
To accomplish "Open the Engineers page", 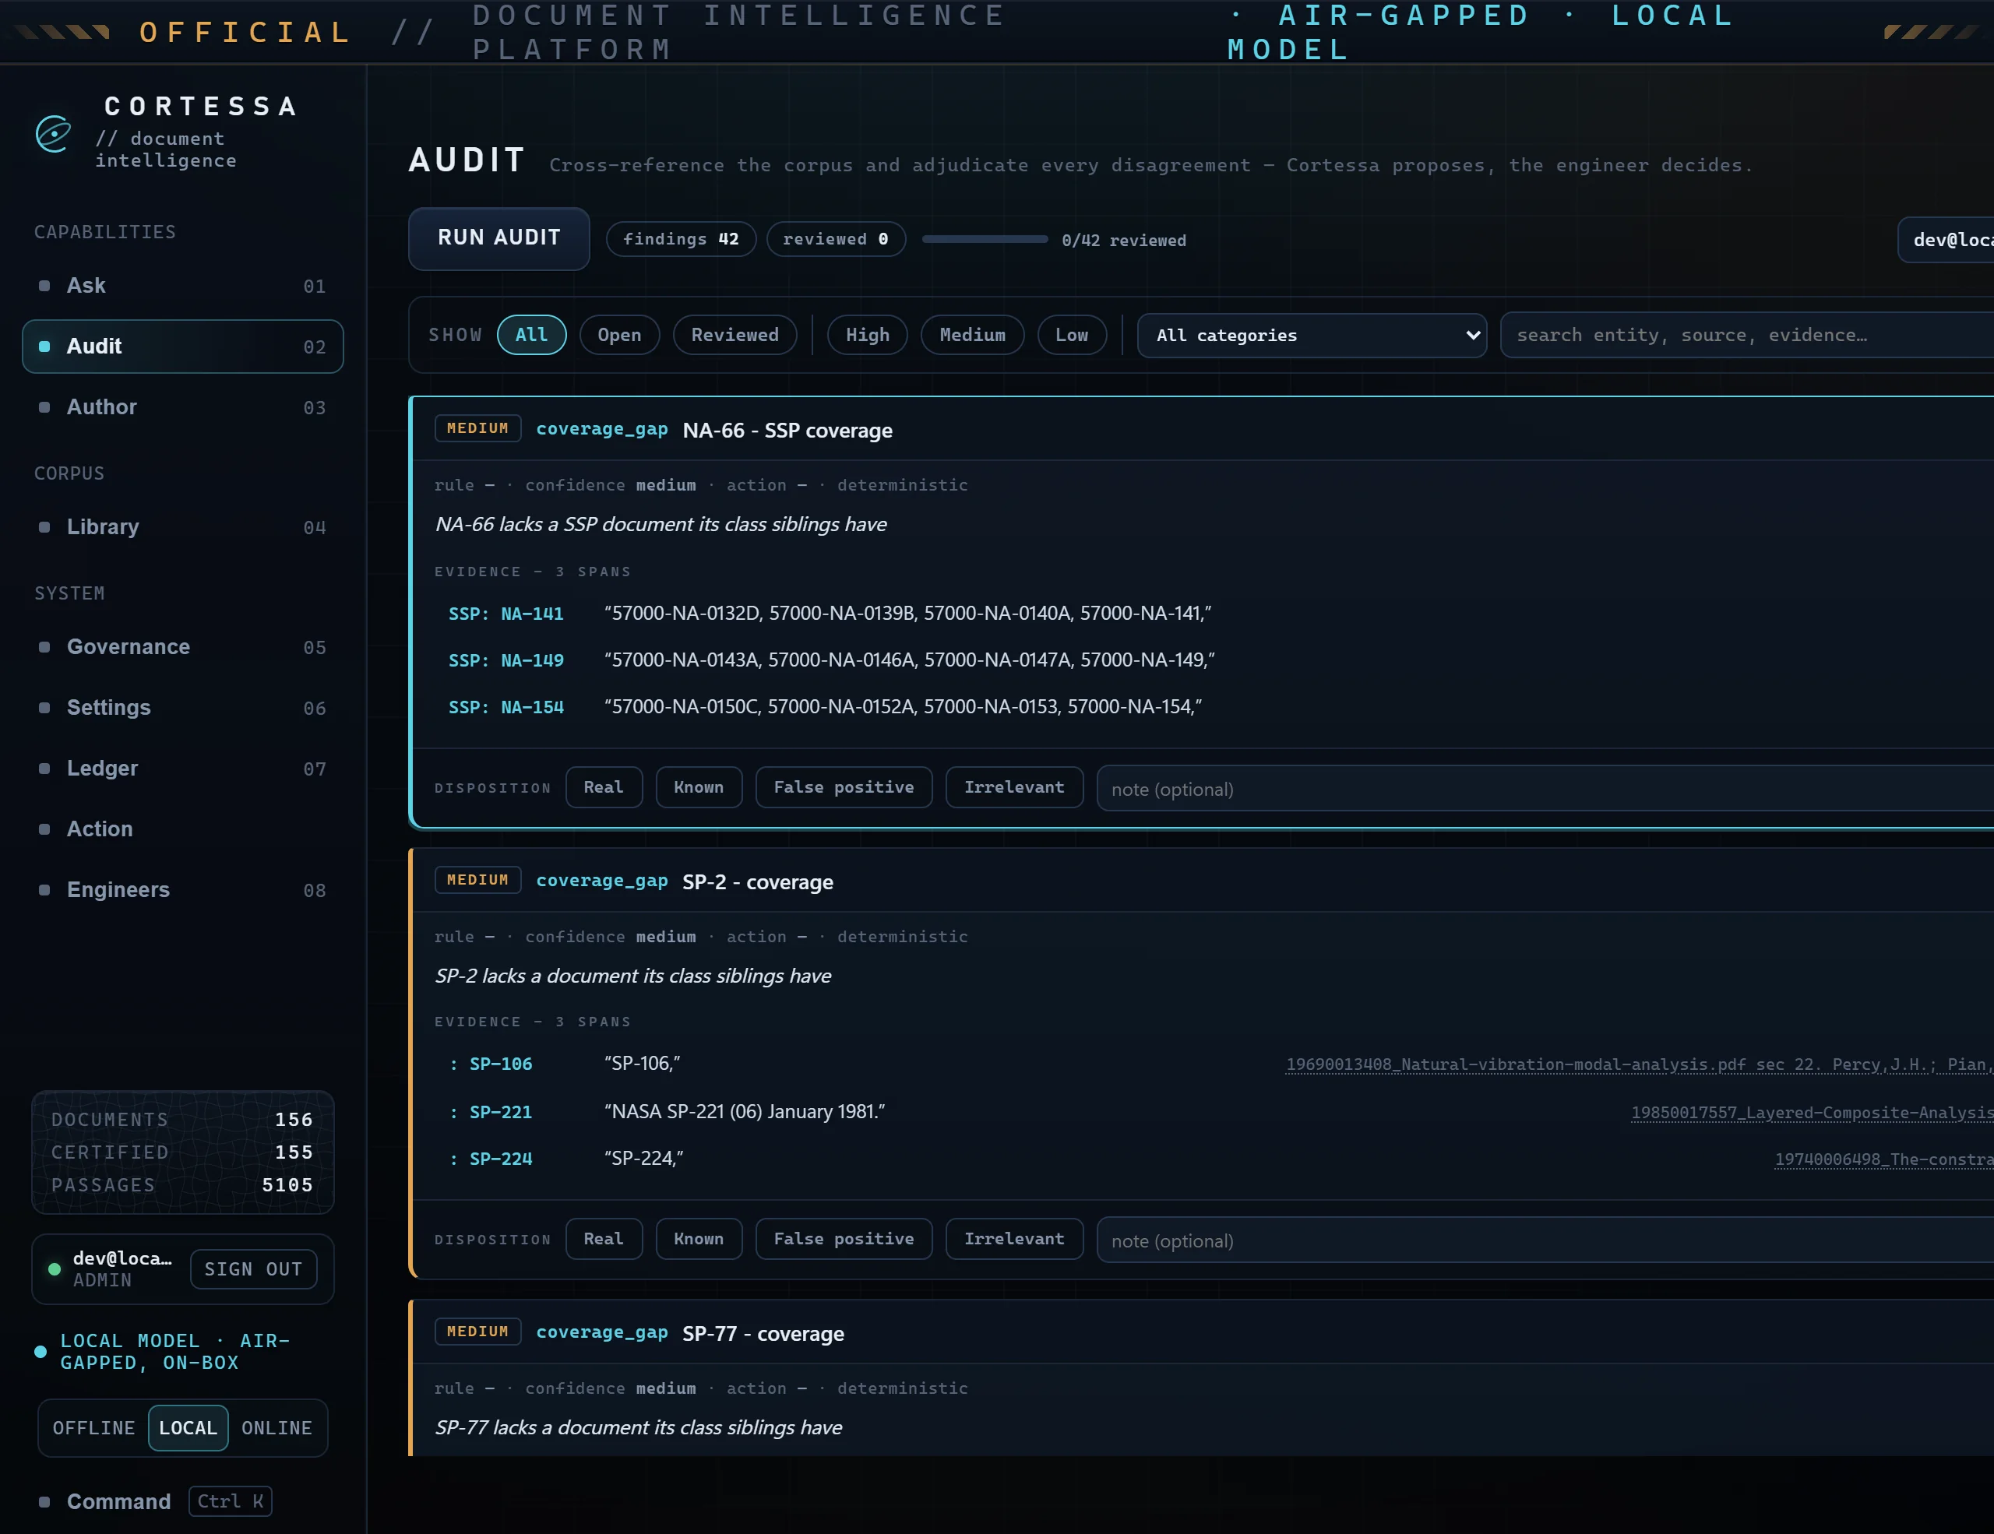I will pyautogui.click(x=182, y=890).
